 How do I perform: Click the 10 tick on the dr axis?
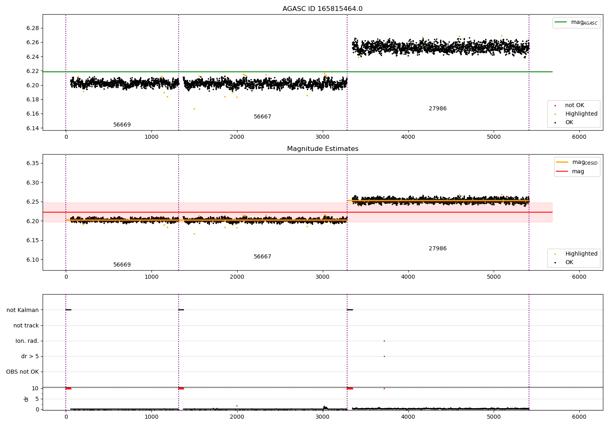coord(35,389)
